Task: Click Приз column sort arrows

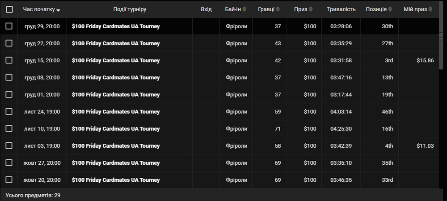Action: [x=311, y=9]
